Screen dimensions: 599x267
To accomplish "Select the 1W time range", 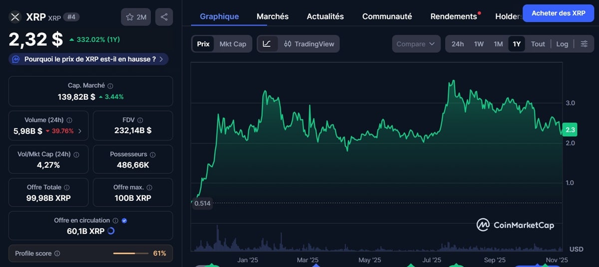I will [479, 44].
